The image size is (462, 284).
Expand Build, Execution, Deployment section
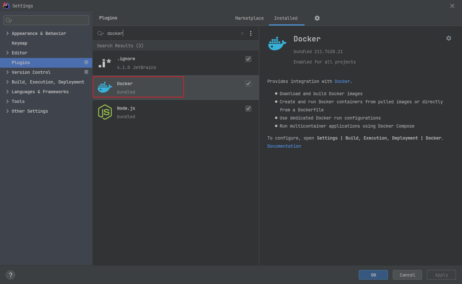[7, 82]
